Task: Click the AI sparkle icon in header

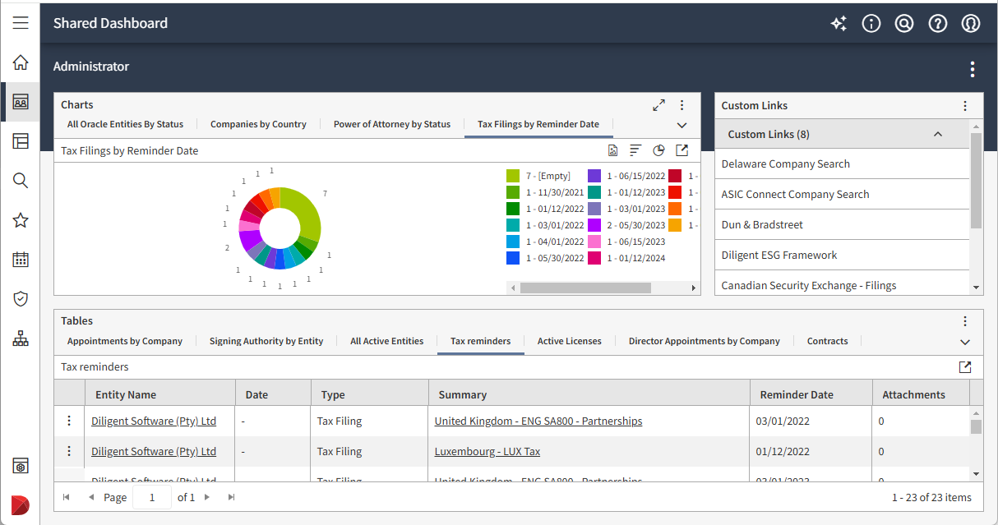Action: point(839,24)
